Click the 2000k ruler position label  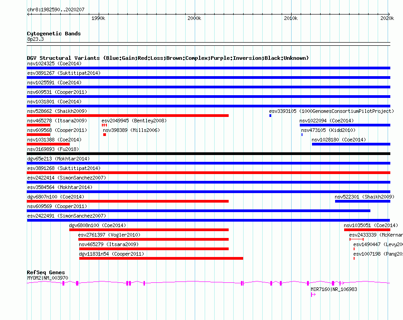(194, 18)
